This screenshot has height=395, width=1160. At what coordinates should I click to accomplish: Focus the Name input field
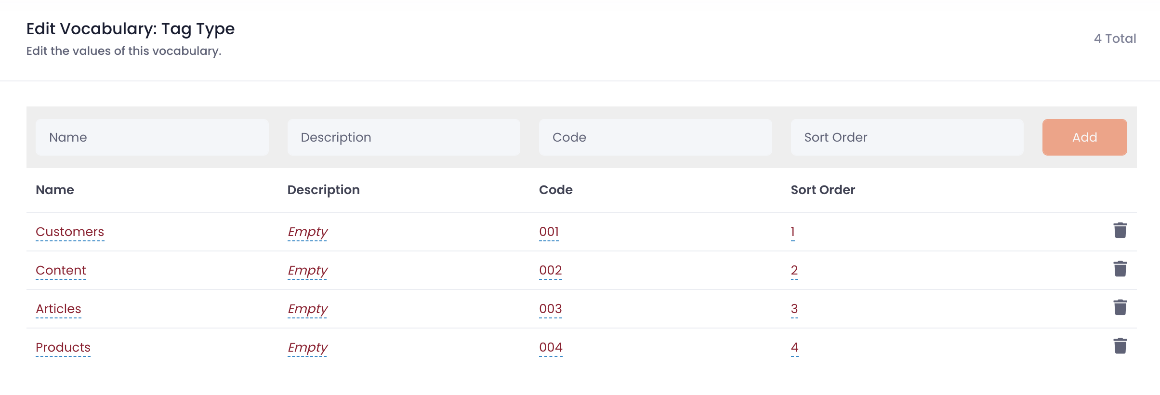click(x=152, y=137)
